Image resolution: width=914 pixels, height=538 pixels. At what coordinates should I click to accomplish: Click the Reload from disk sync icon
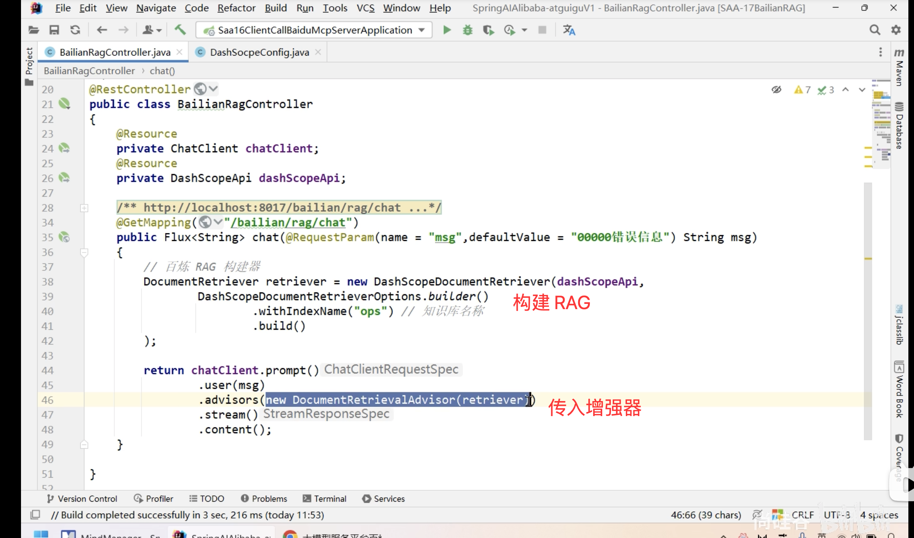click(x=75, y=30)
